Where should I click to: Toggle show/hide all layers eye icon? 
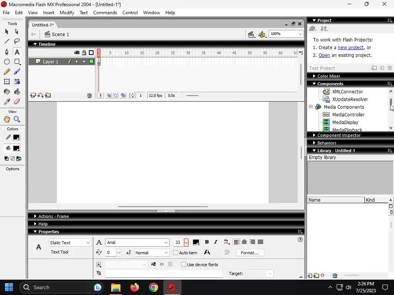pos(77,53)
